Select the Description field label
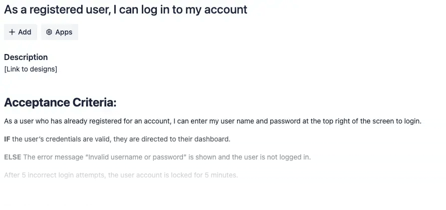Viewport: 446px width, 210px height. click(26, 57)
